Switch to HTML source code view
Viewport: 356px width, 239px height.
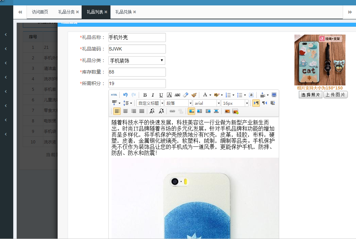(114, 95)
